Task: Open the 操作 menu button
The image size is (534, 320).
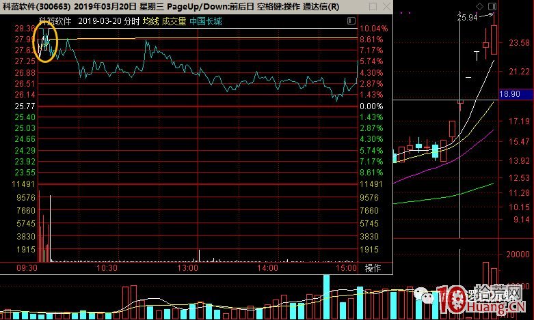Action: tap(373, 268)
